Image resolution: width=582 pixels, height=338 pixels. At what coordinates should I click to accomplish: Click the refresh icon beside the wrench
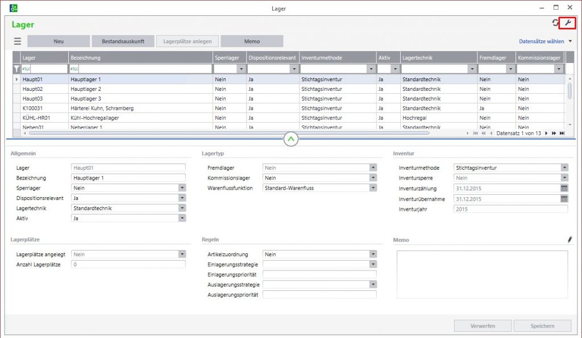555,23
